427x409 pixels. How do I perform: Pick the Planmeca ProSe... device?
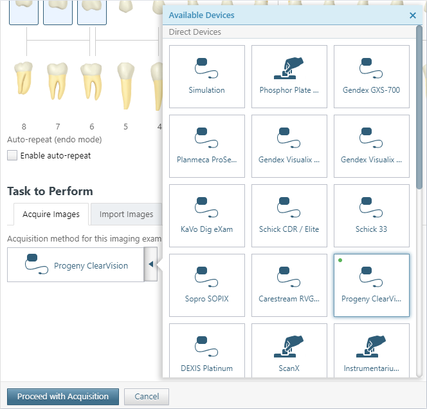(x=206, y=146)
